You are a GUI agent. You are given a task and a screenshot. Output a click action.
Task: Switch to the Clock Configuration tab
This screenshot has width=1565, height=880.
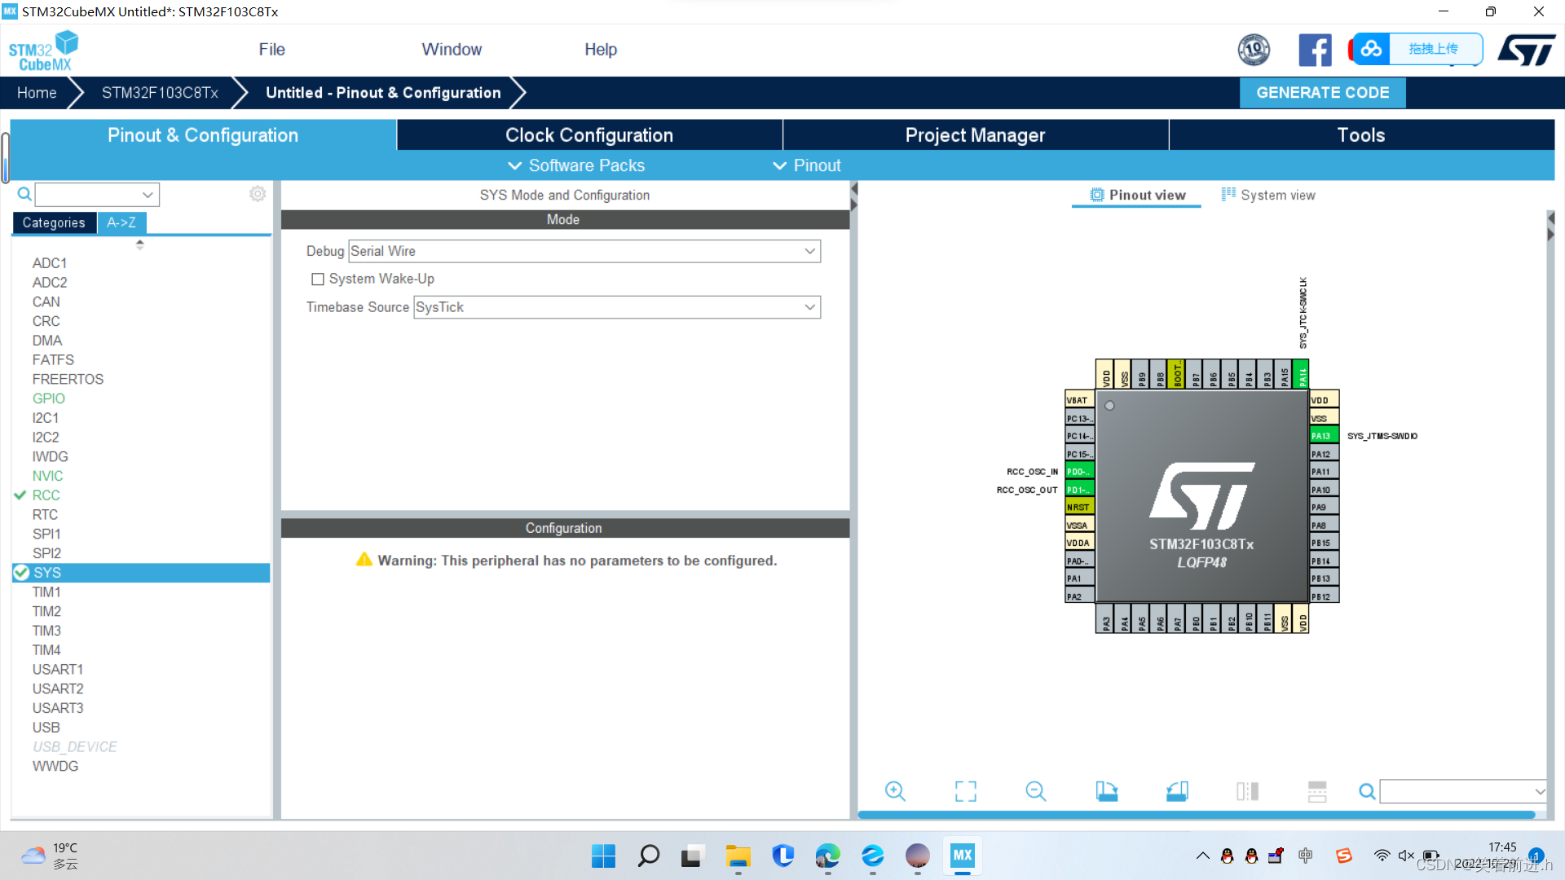coord(589,134)
